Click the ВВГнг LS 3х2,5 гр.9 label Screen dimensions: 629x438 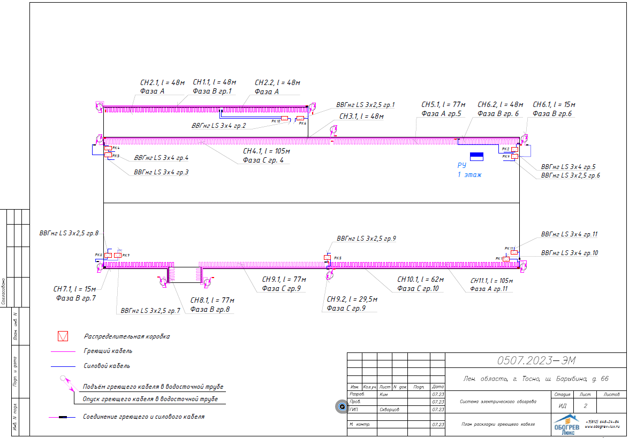(x=366, y=239)
